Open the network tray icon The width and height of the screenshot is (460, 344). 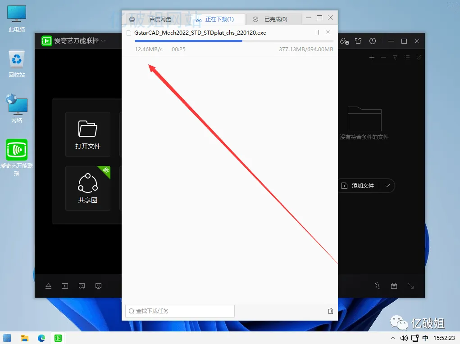(x=415, y=338)
